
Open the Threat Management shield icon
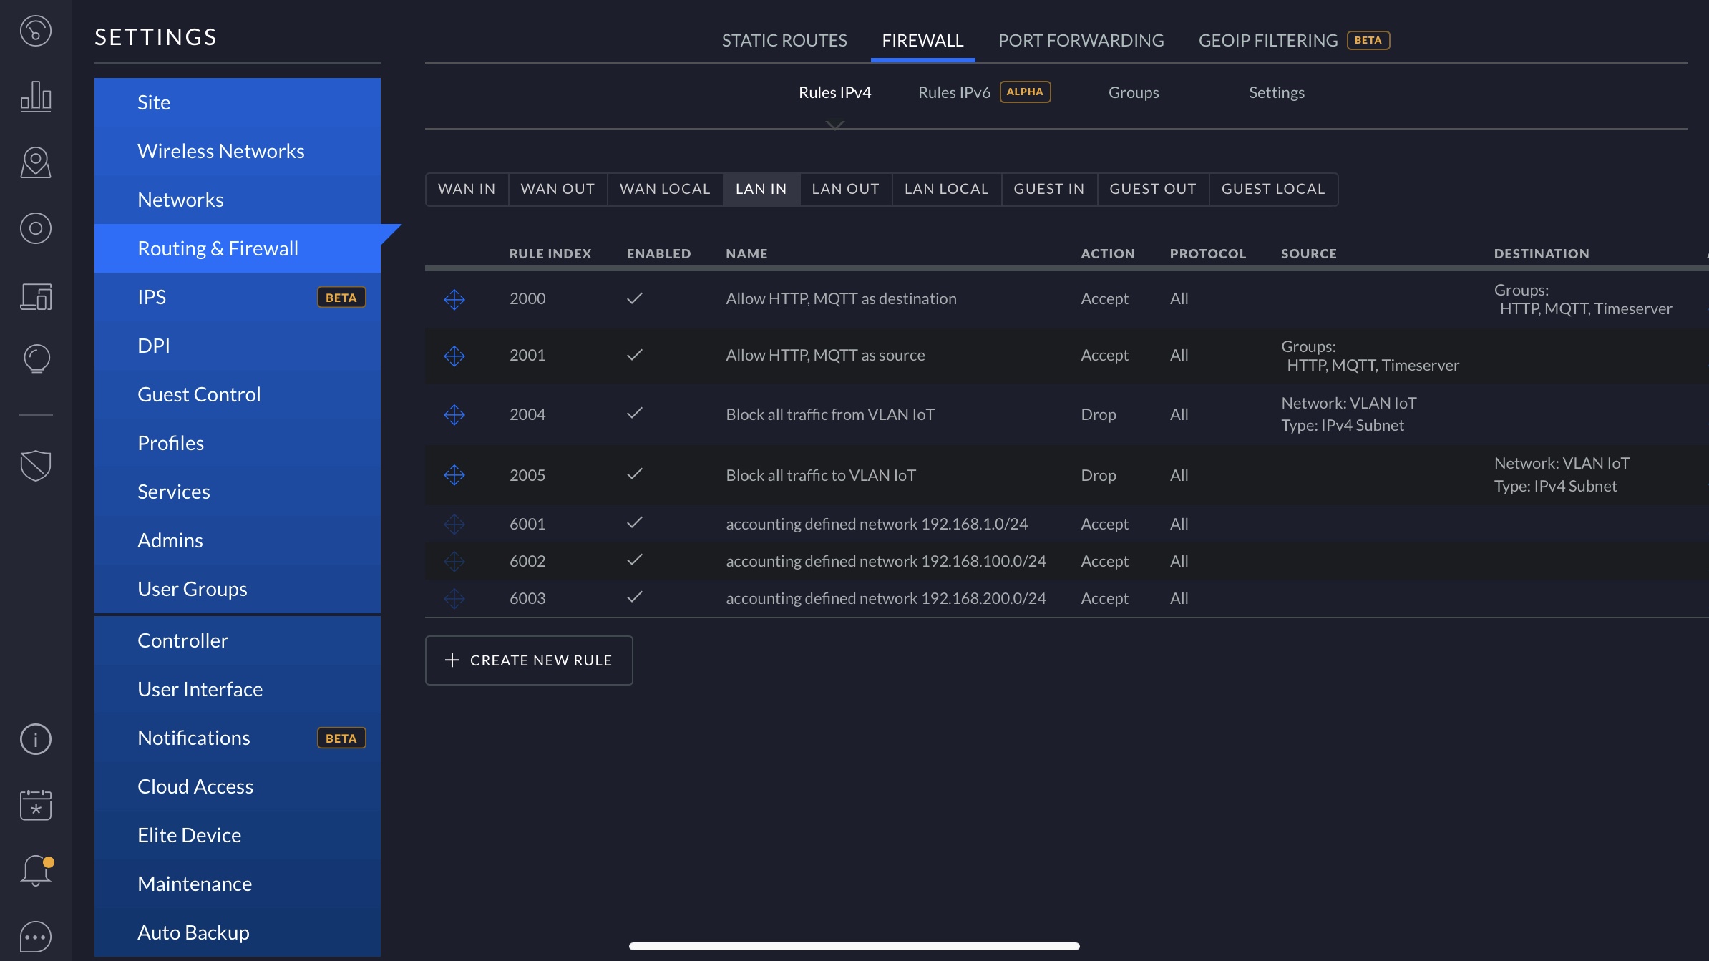pos(35,466)
